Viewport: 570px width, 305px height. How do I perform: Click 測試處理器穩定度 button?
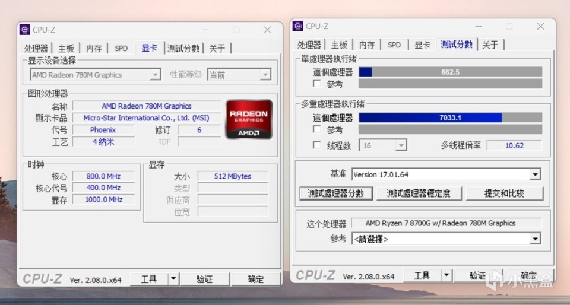coord(419,193)
